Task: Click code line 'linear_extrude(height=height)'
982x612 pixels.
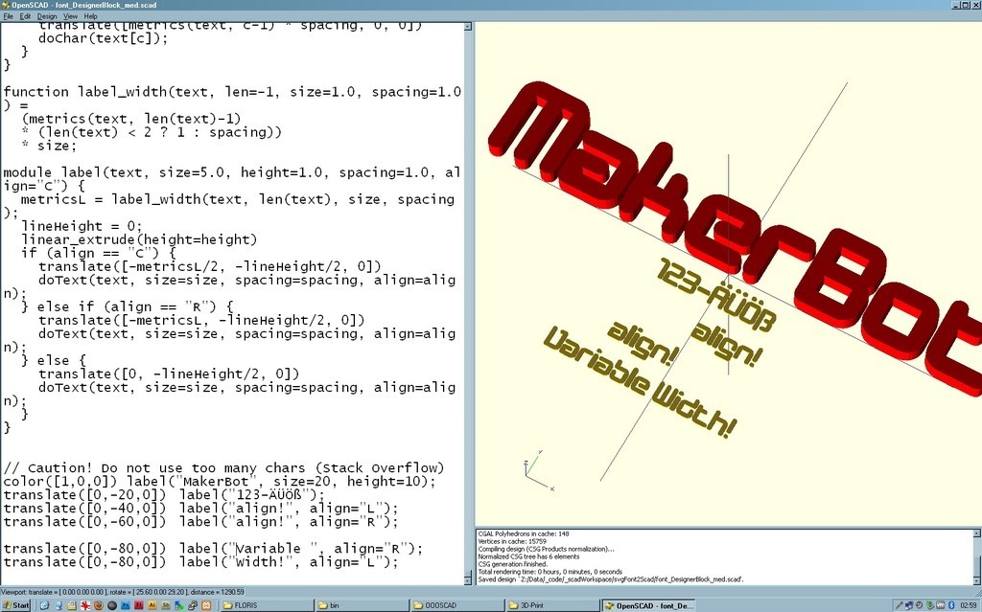Action: [139, 239]
